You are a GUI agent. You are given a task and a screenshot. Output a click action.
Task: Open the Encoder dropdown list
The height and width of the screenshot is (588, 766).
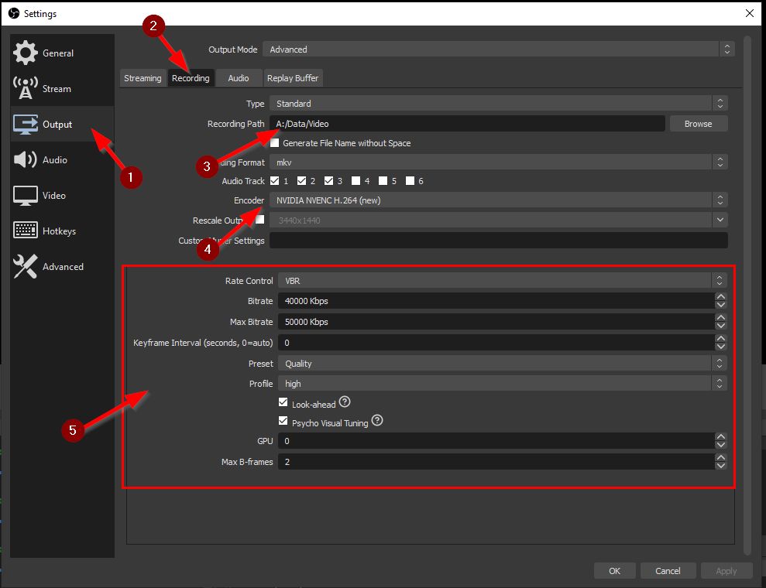click(x=496, y=200)
